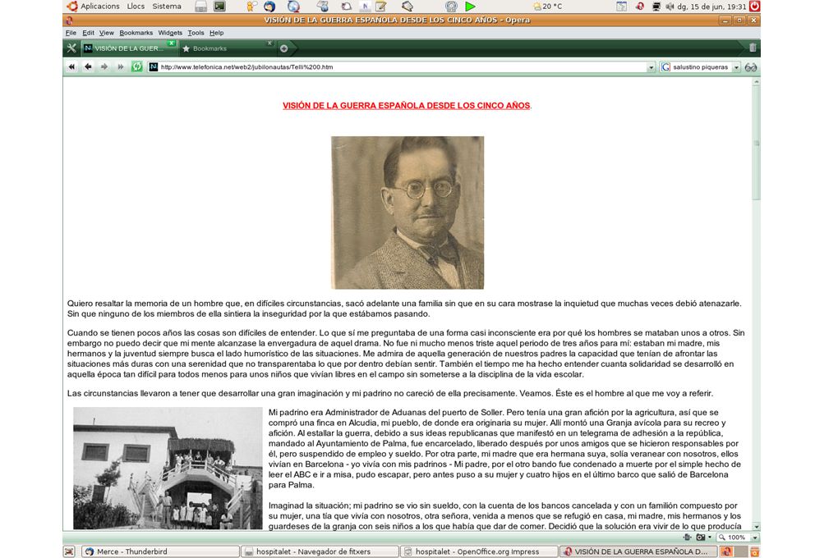The height and width of the screenshot is (558, 838).
Task: Open the search engine dropdown arrow
Action: click(x=736, y=67)
